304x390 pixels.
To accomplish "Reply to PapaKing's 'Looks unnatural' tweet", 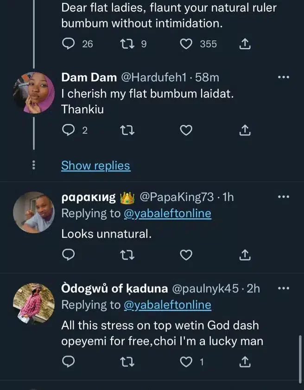I will coord(68,255).
